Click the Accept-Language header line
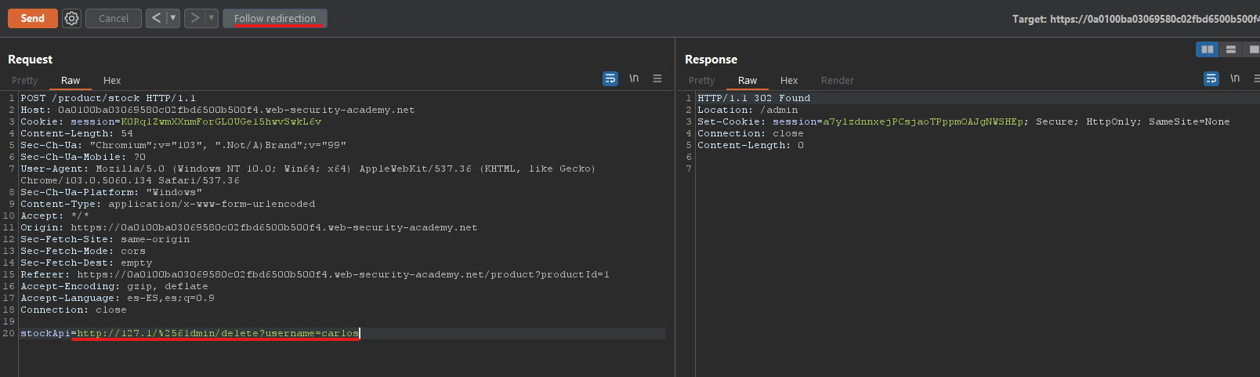The width and height of the screenshot is (1260, 377). pos(118,298)
